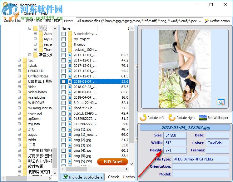The image size is (233, 182).
Task: Collapse the 图片 folder tree node
Action: pyautogui.click(x=30, y=28)
